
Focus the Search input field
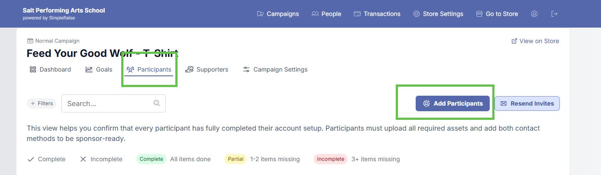[x=108, y=103]
